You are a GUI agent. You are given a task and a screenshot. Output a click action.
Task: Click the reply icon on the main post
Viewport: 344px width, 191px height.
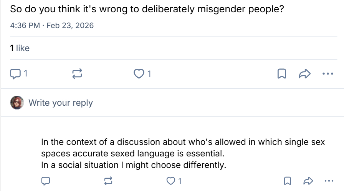coord(15,74)
